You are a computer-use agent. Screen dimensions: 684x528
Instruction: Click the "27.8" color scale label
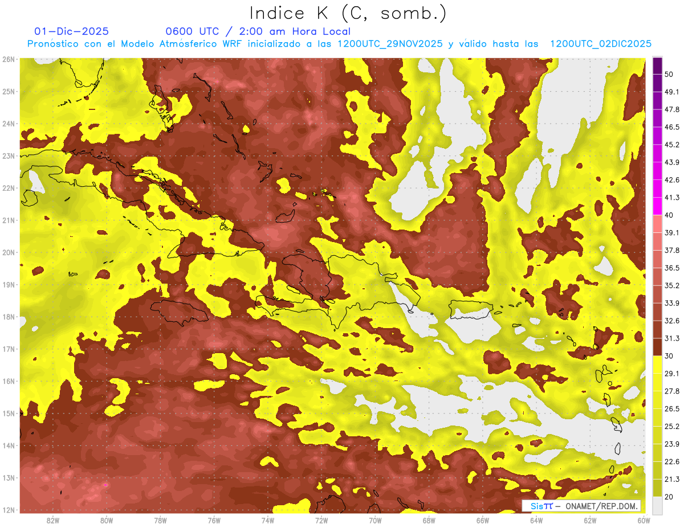[672, 391]
